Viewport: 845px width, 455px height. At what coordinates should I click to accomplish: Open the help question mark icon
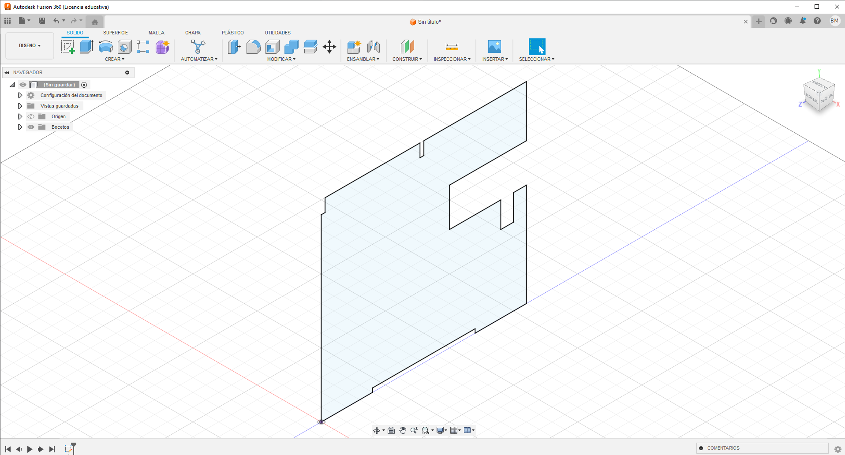coord(817,21)
